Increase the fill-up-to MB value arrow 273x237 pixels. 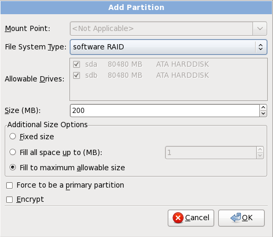coord(260,149)
